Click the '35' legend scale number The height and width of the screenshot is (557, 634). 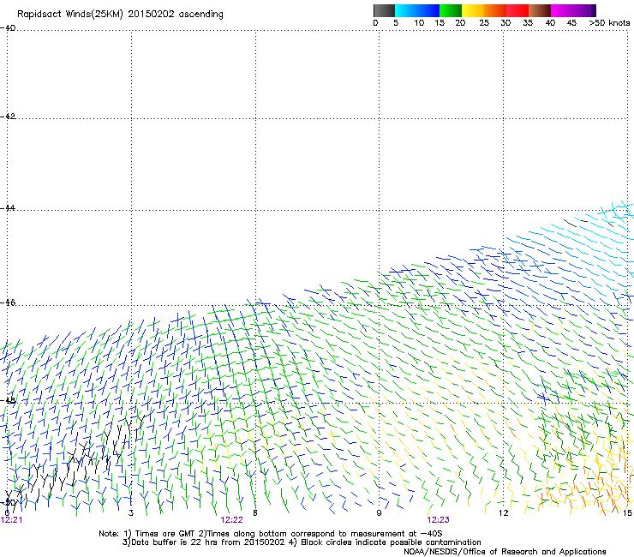click(x=528, y=23)
